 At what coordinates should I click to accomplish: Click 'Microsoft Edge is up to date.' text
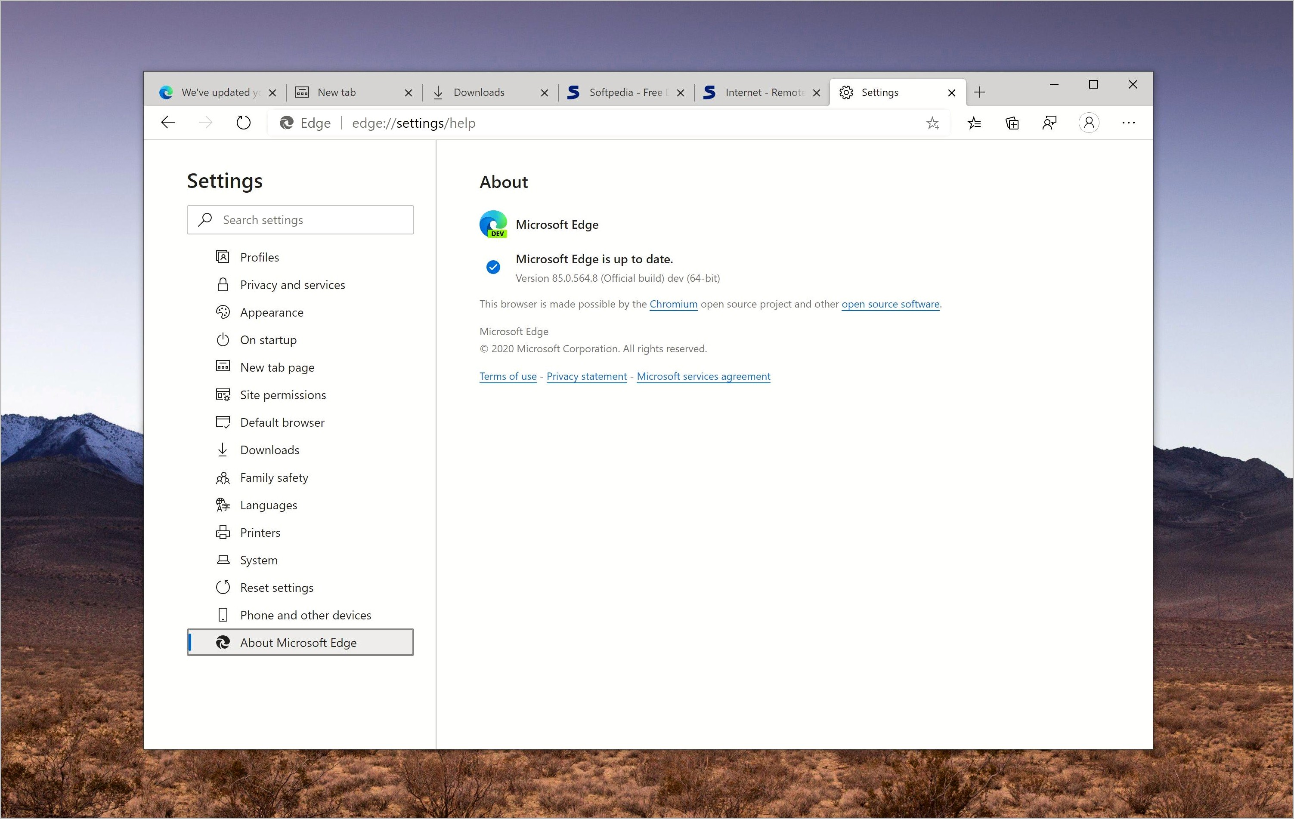point(594,259)
